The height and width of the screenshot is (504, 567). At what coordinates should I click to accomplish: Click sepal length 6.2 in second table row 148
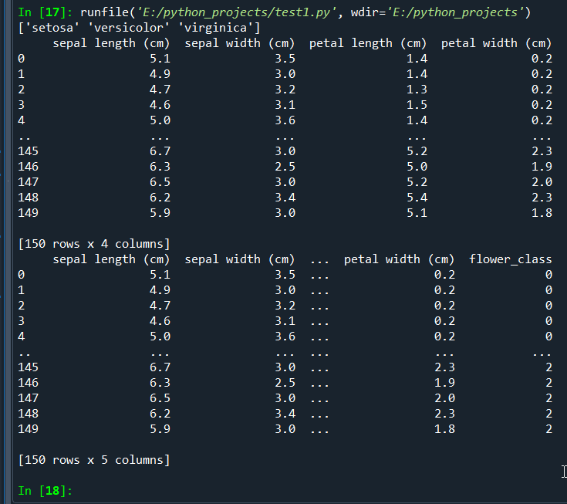(160, 414)
